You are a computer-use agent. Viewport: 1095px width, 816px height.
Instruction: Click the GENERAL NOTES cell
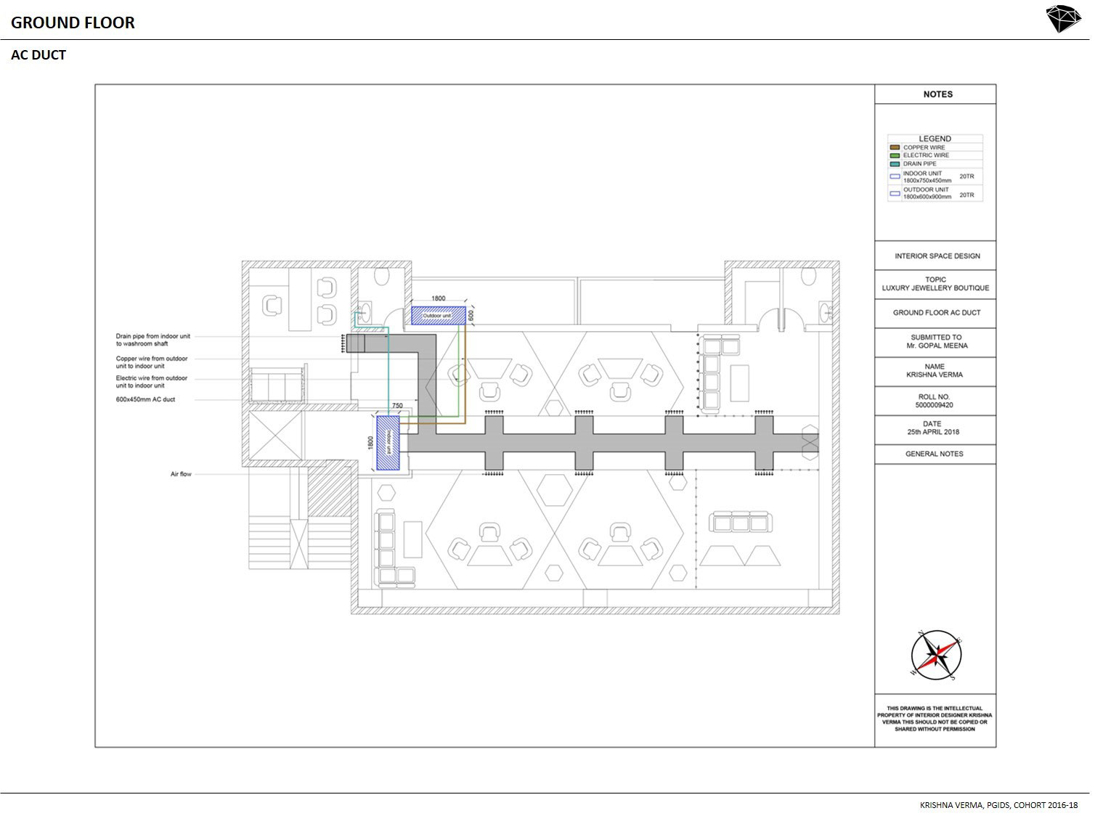tap(934, 454)
